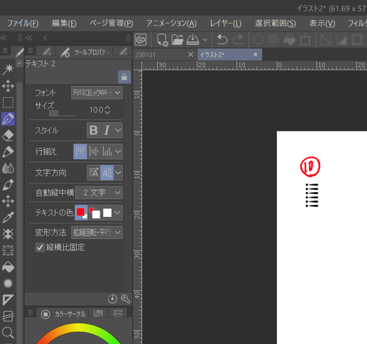The height and width of the screenshot is (344, 367).
Task: Expand the スタイル dropdown arrow
Action: (x=118, y=130)
